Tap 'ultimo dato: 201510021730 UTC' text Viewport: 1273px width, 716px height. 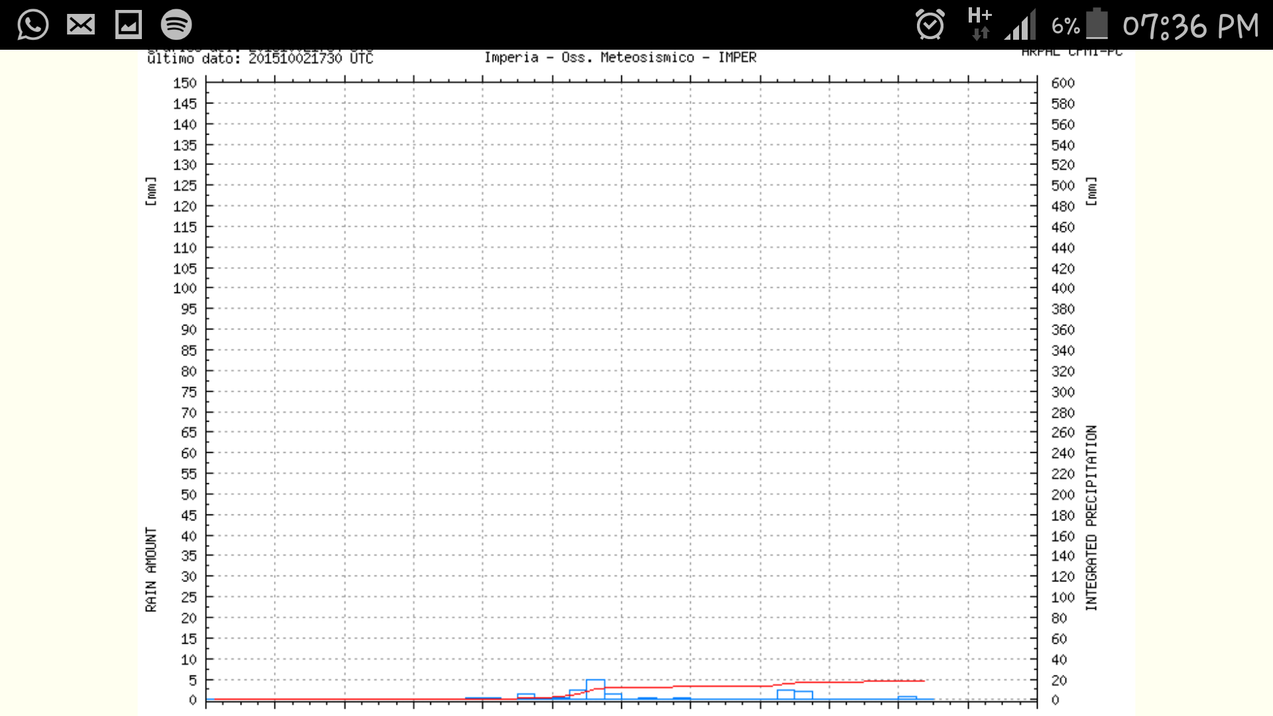[260, 58]
